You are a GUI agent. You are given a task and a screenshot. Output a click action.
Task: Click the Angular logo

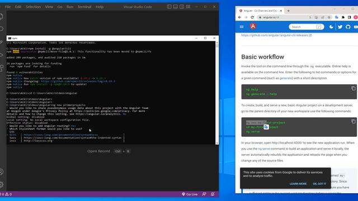(253, 26)
